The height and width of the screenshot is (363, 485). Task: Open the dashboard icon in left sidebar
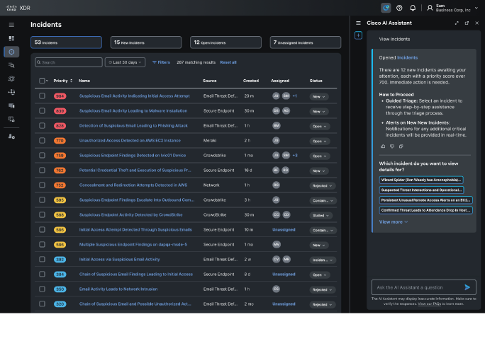[x=11, y=38]
